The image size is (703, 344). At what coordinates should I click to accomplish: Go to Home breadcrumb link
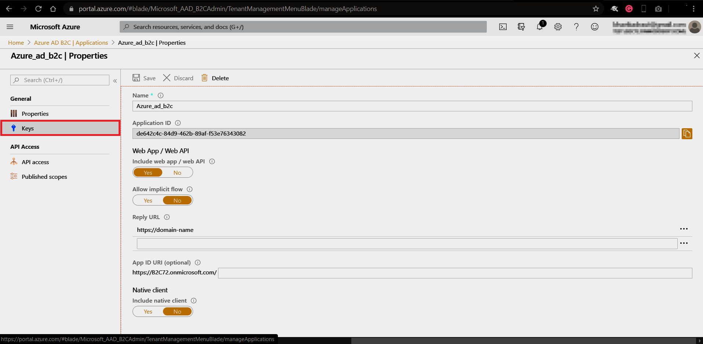16,43
